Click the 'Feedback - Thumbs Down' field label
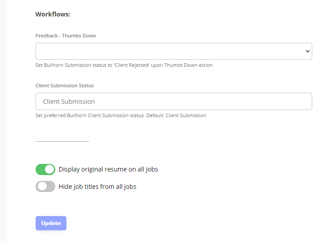 click(66, 36)
